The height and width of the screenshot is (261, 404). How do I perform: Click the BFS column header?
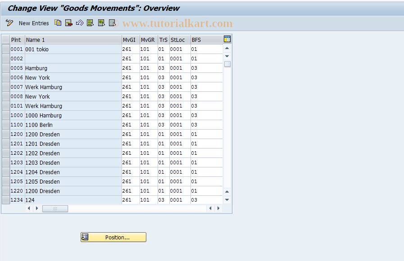pyautogui.click(x=206, y=40)
